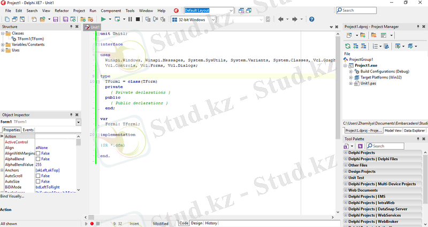Click the black Stop program icon

coord(137,19)
